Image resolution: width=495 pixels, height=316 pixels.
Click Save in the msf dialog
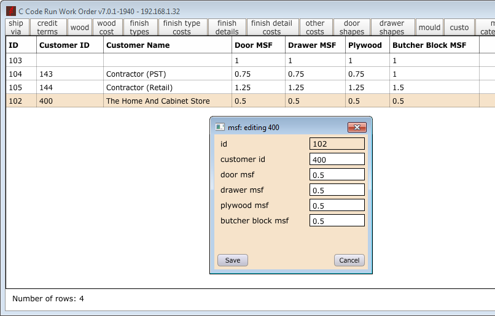233,260
